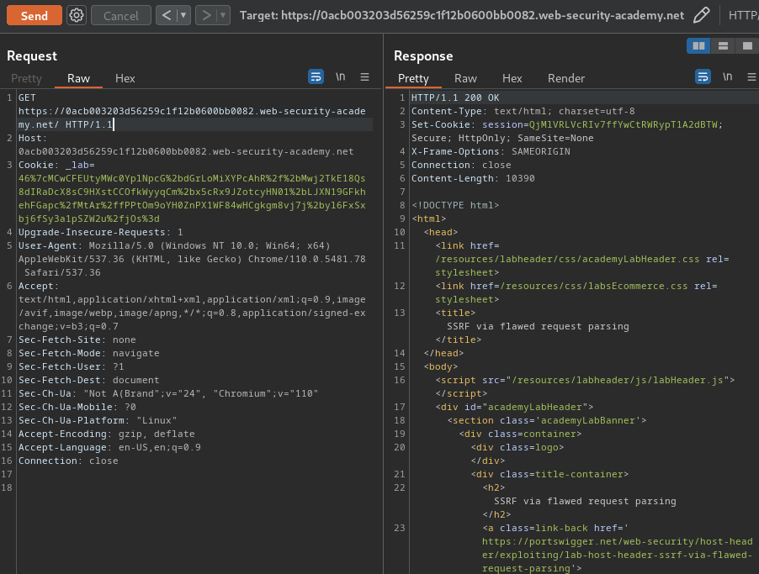The image size is (759, 574).
Task: Click the '<!DOCTYPE html>' line
Action: pyautogui.click(x=455, y=205)
